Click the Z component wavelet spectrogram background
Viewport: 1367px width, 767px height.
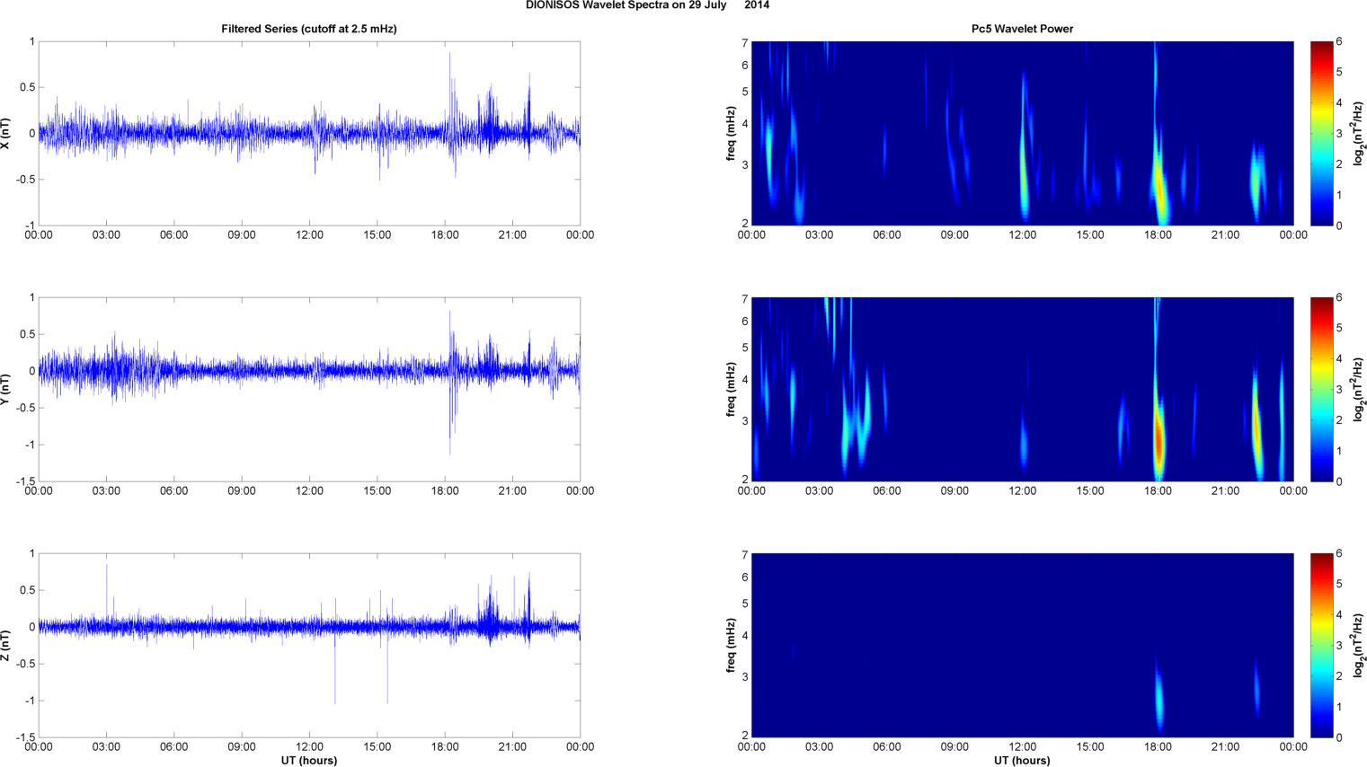point(1022,645)
